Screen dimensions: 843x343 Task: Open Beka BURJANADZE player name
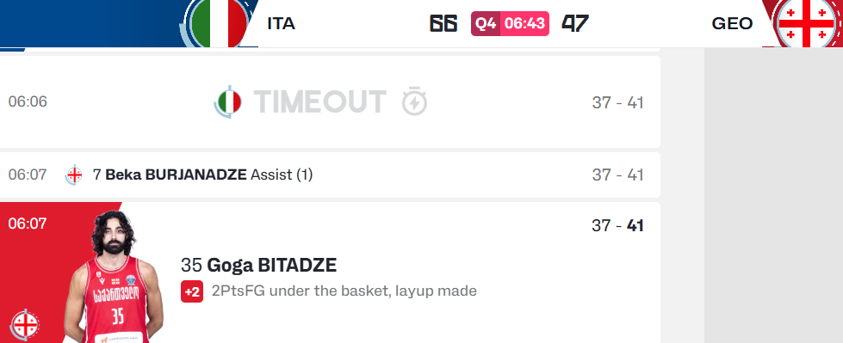click(176, 175)
